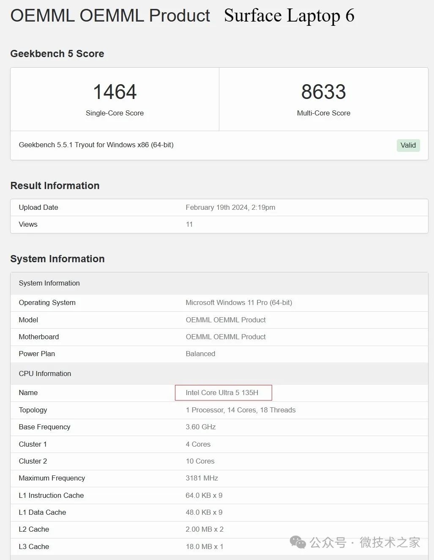Click the 'CPU Information' table header

(x=219, y=373)
